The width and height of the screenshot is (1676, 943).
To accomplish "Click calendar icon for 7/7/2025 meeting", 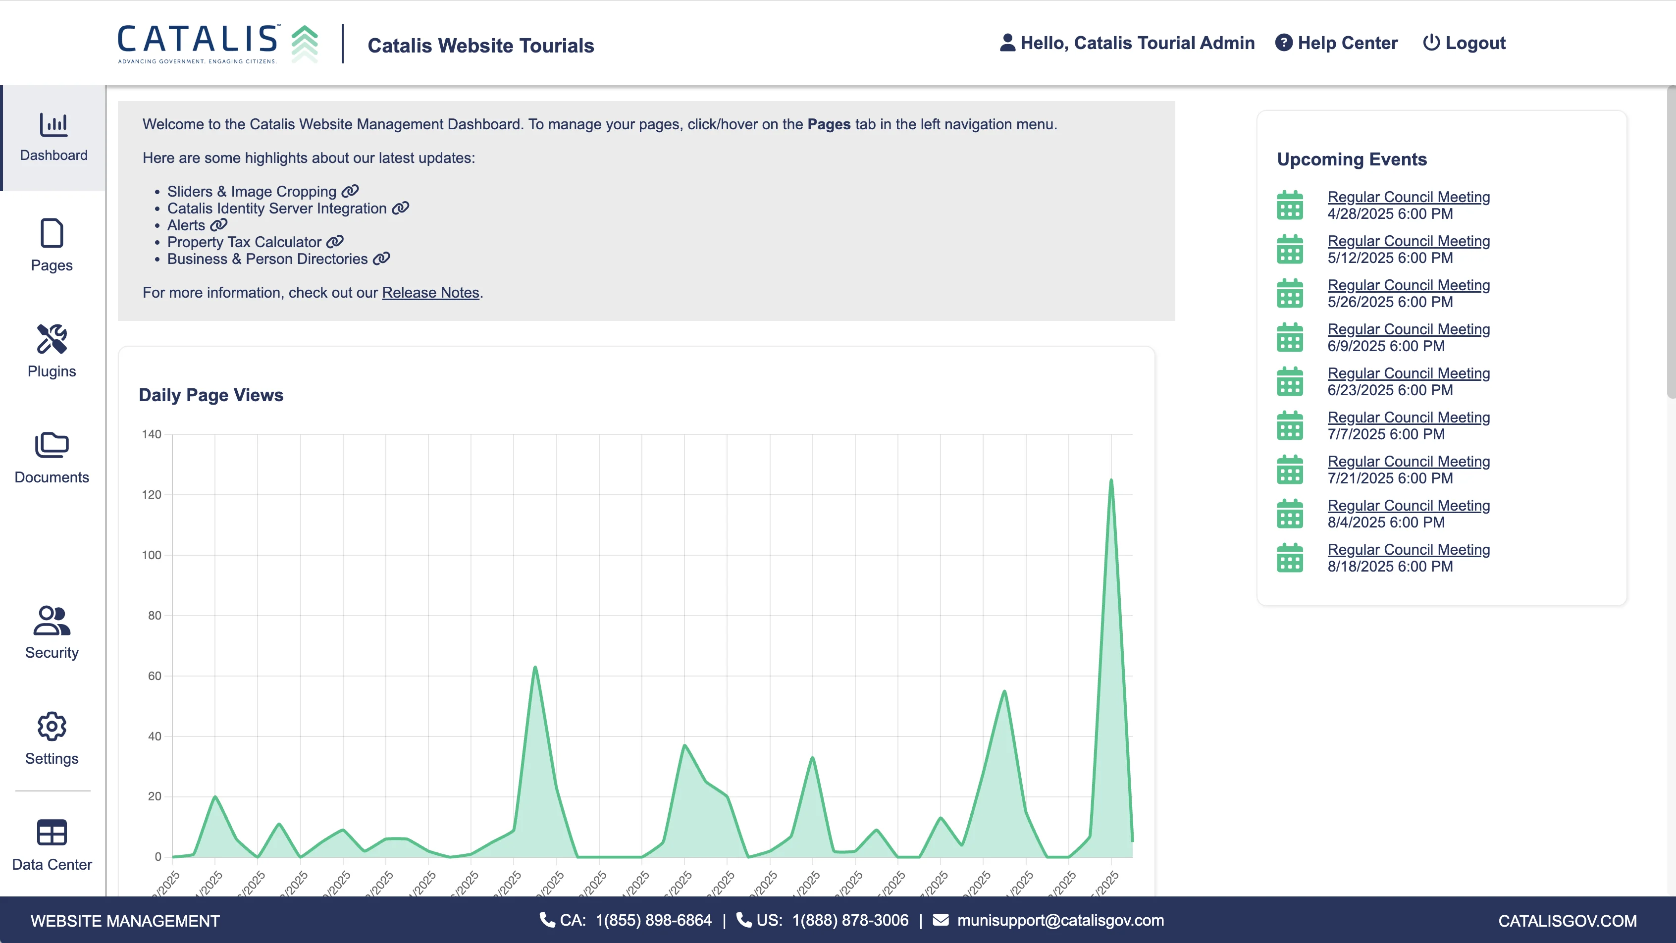I will (x=1290, y=425).
